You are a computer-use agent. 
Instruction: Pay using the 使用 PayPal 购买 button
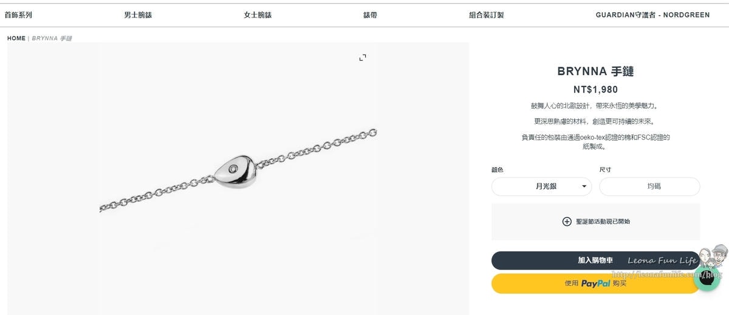[x=595, y=283]
